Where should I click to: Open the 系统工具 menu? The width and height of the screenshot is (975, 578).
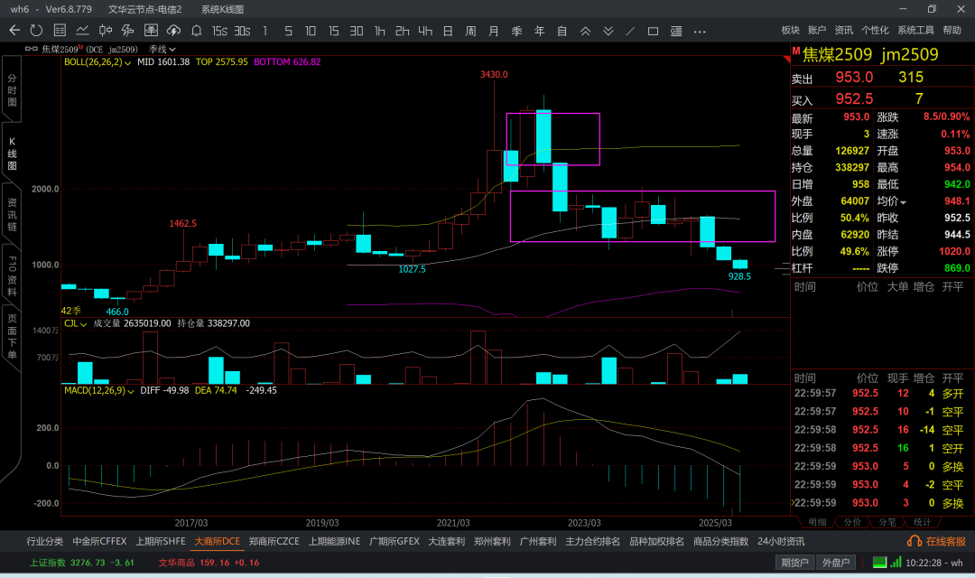tap(915, 30)
